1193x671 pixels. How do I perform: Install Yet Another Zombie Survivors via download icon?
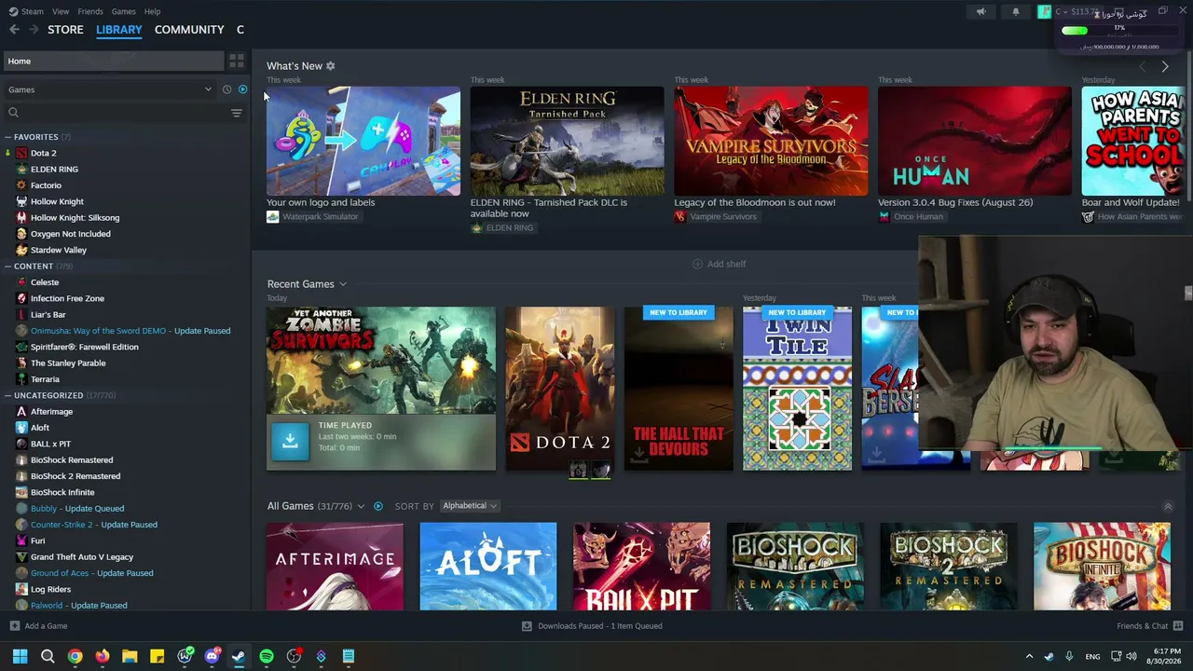290,441
